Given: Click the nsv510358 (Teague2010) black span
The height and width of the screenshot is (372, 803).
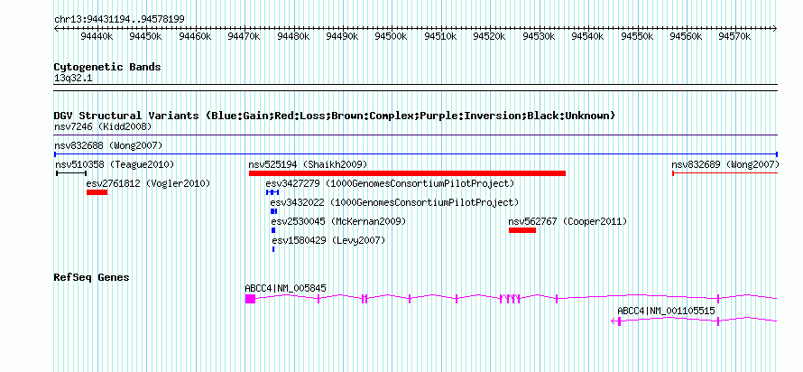Looking at the screenshot, I should click(x=71, y=173).
